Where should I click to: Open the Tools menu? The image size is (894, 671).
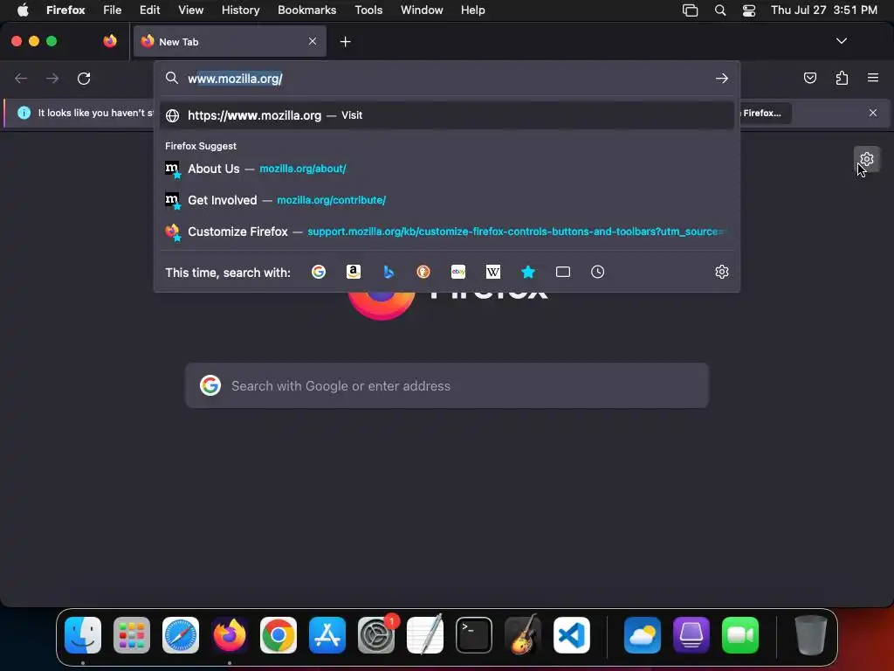point(368,10)
